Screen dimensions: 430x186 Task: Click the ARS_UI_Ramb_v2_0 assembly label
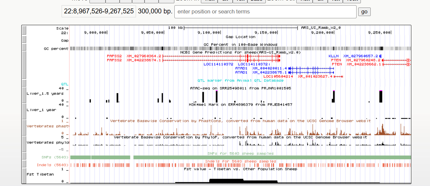pos(321,28)
